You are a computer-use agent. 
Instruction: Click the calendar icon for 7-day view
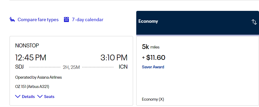click(x=66, y=19)
